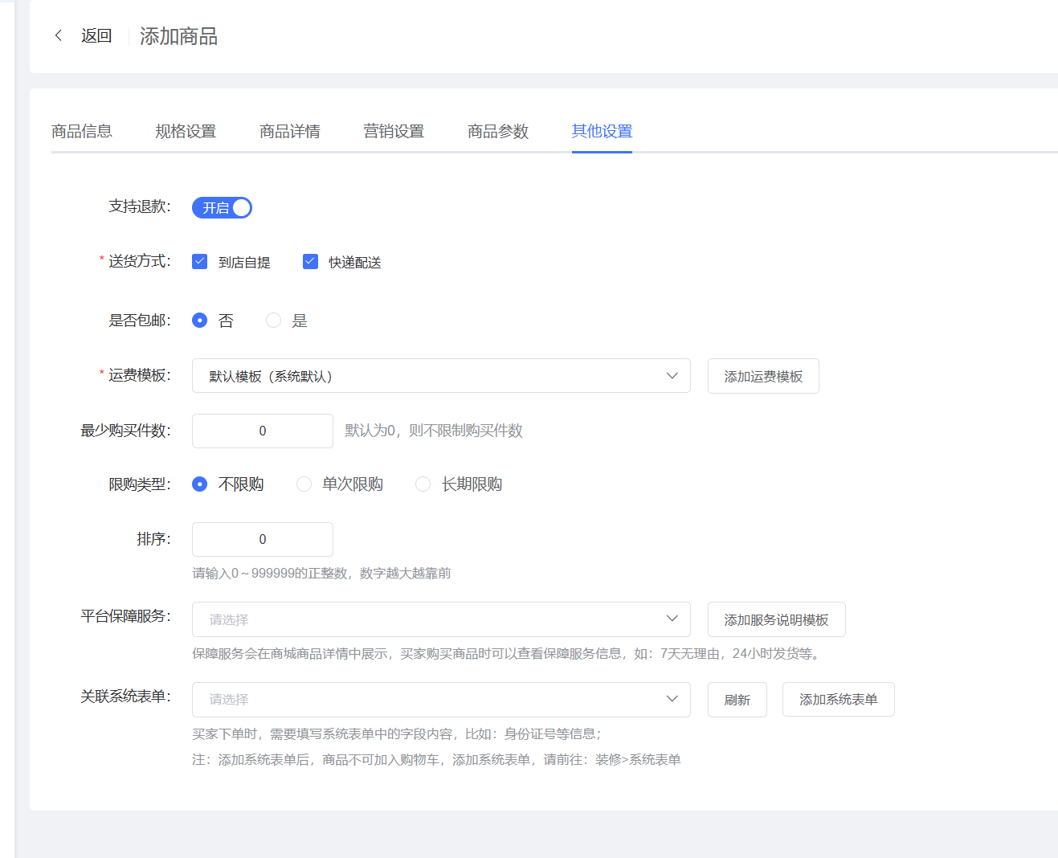The image size is (1058, 858).
Task: Click 保障服务 description hint text
Action: coord(508,653)
